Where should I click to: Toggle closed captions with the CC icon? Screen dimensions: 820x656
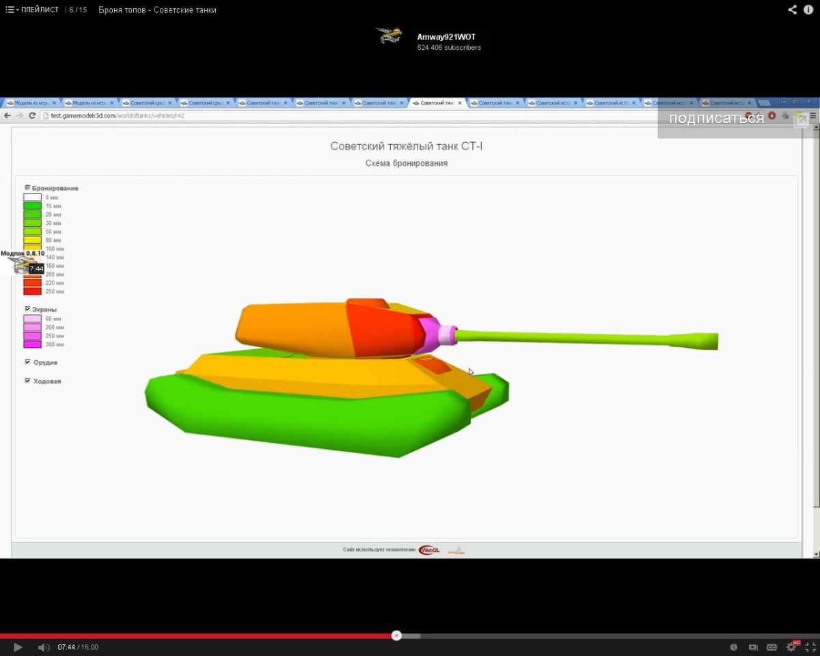(771, 647)
